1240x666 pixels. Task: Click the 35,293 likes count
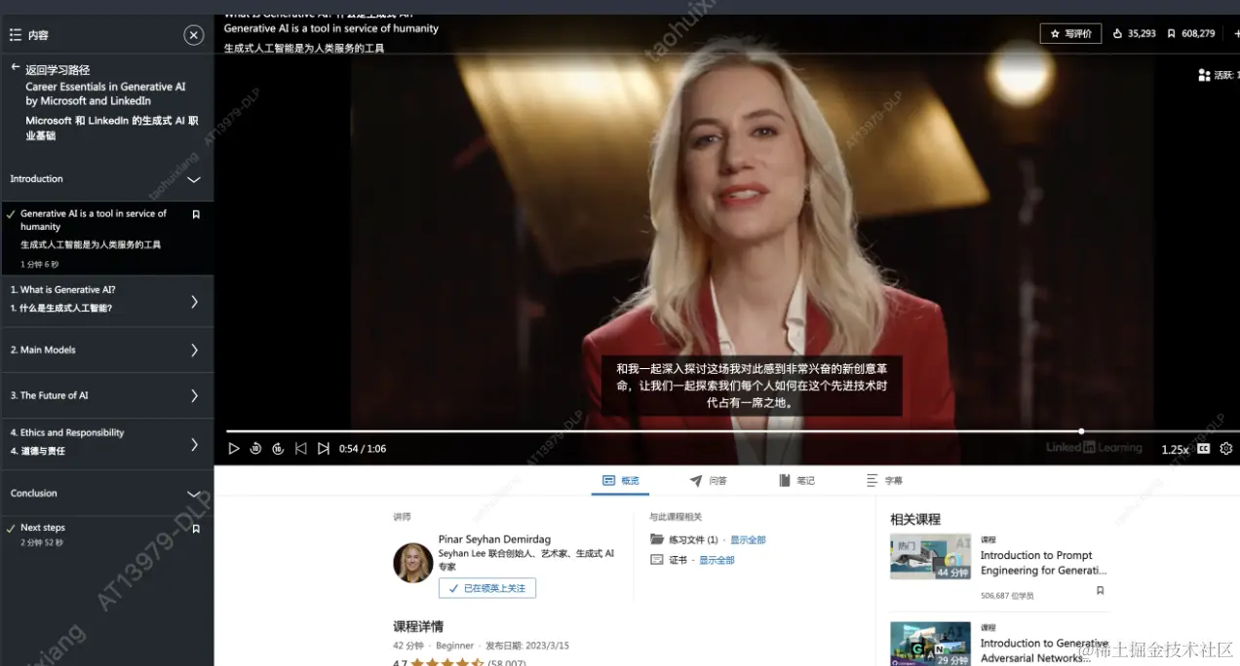[1142, 33]
